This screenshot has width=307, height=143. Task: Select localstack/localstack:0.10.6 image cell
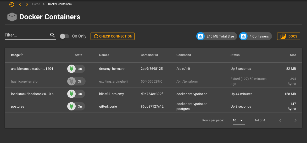32,94
